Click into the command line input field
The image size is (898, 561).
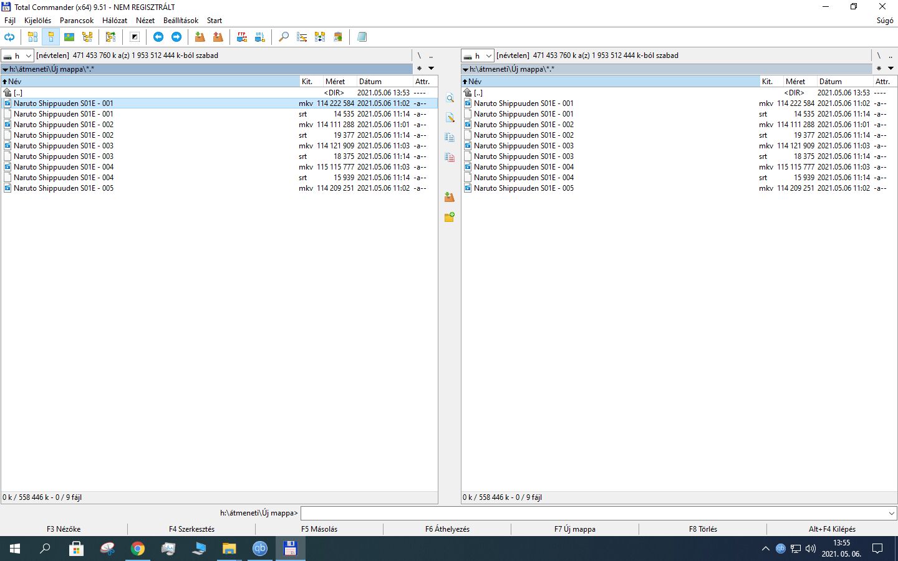coord(593,513)
